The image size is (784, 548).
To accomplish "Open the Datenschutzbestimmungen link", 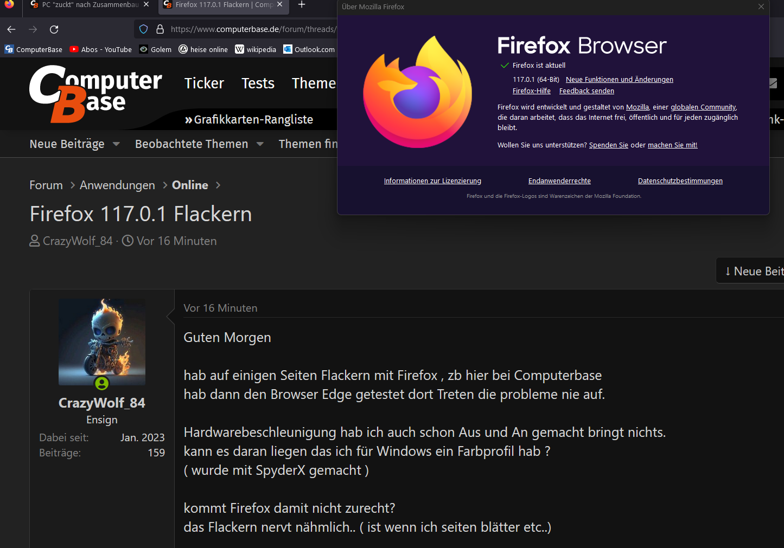I will 680,180.
